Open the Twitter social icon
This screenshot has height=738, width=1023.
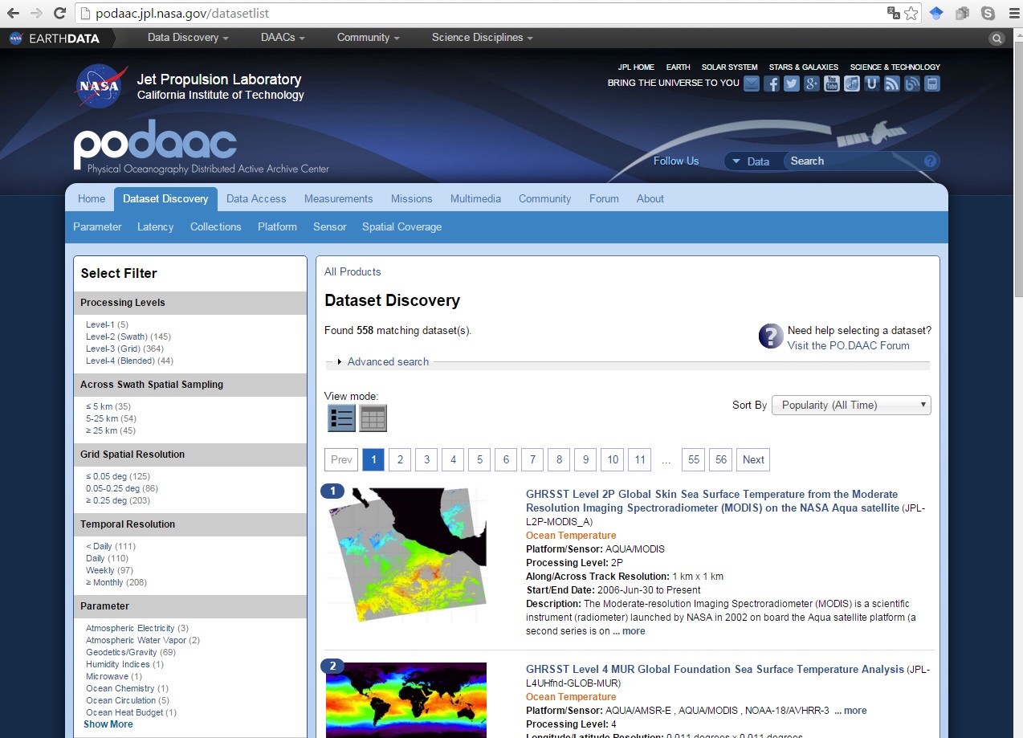coord(792,84)
